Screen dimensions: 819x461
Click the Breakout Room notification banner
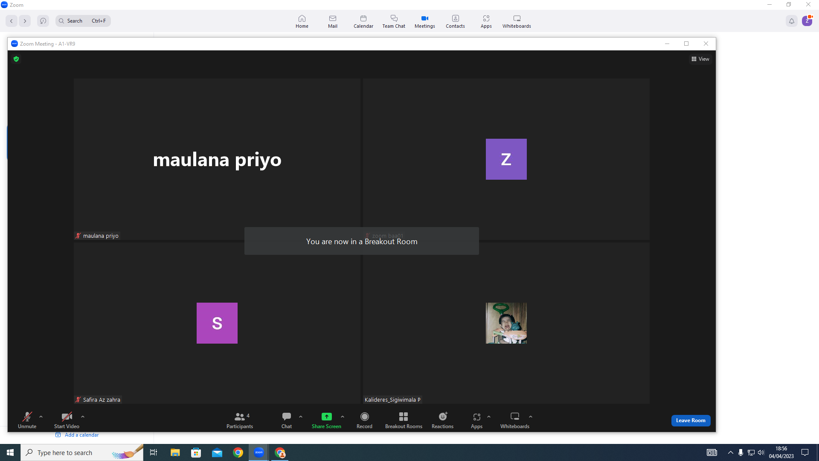click(362, 241)
